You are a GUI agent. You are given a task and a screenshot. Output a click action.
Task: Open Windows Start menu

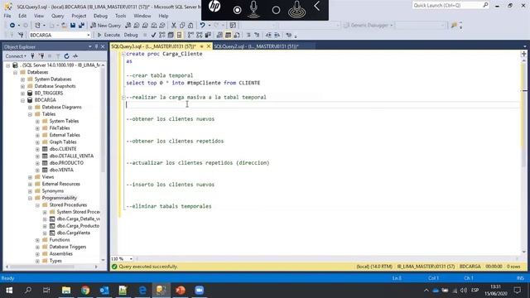9,291
